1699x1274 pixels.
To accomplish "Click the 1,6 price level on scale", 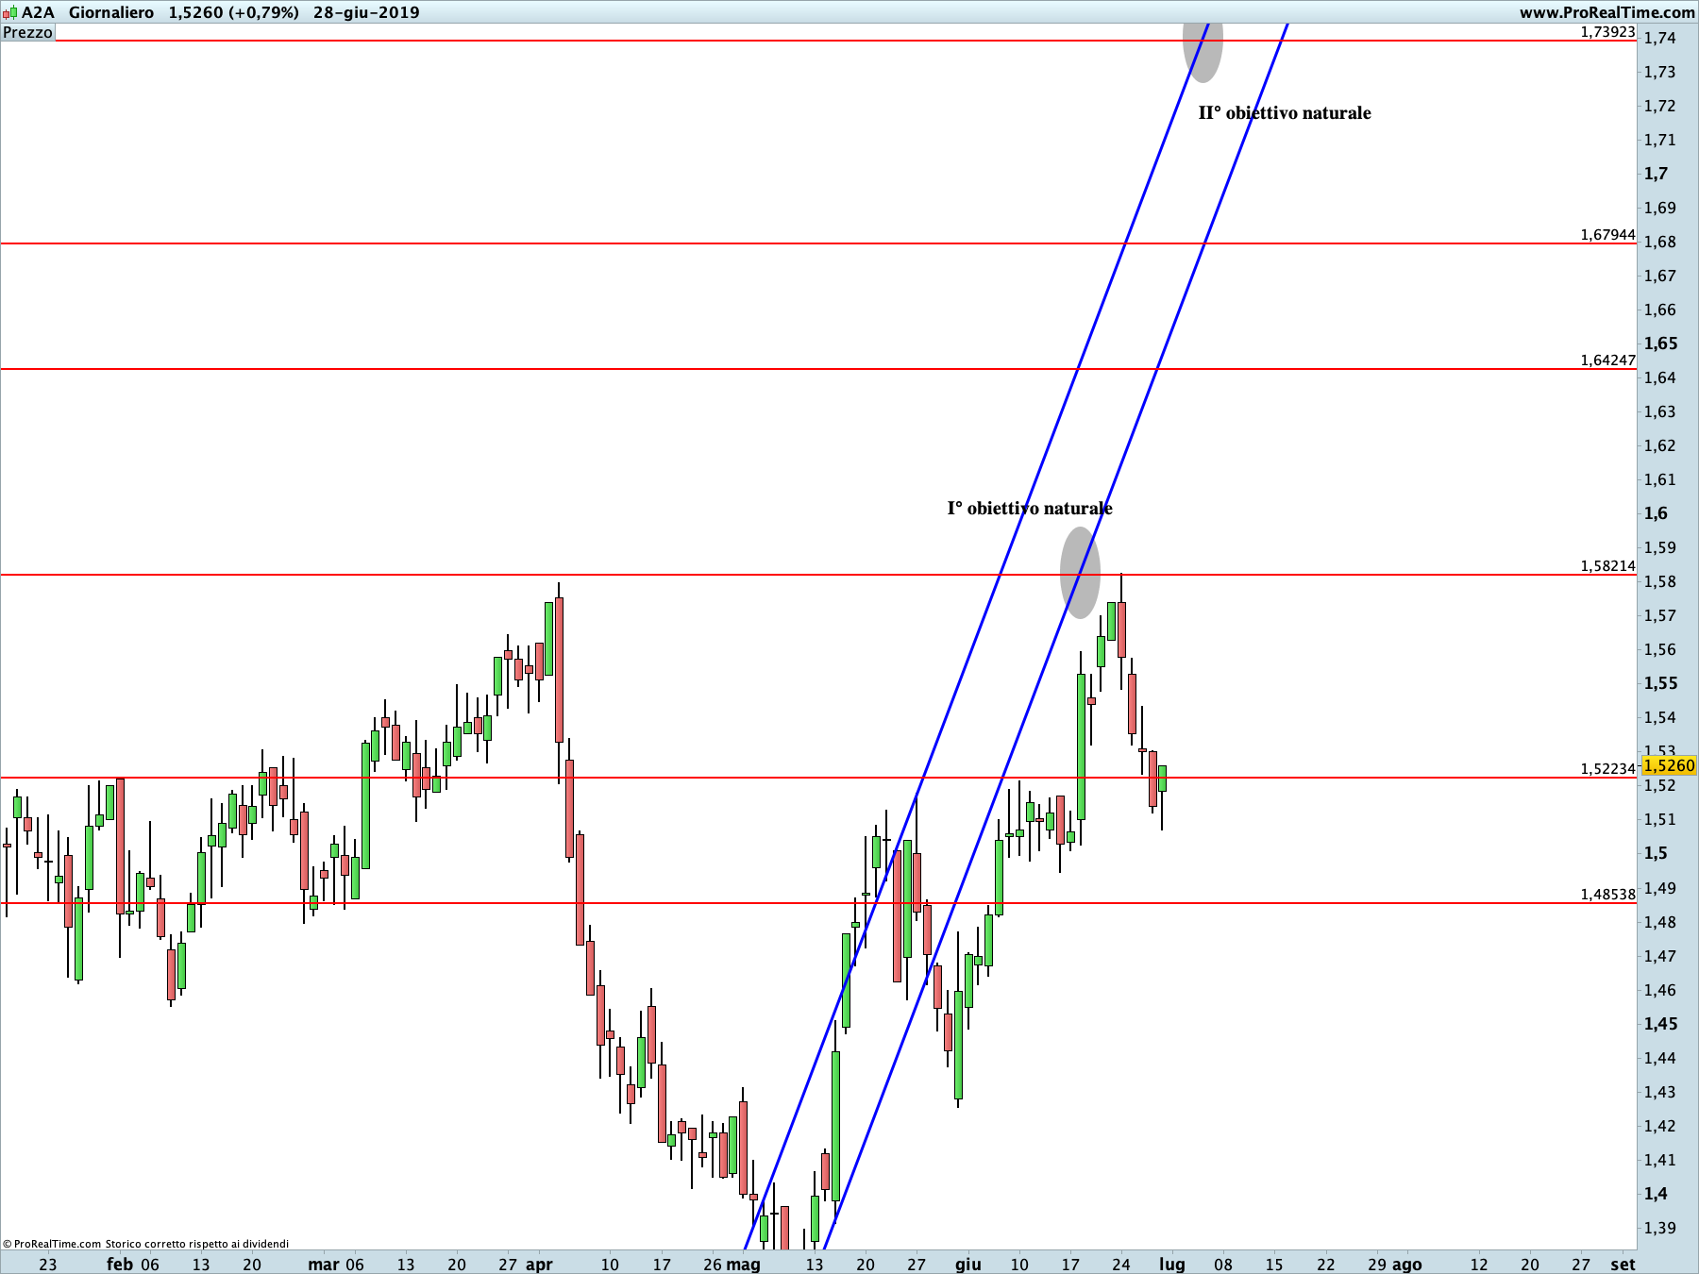I will click(x=1657, y=513).
